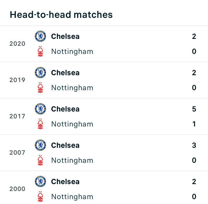Select Chelsea team name in 2000 match
208x204 pixels.
click(65, 182)
